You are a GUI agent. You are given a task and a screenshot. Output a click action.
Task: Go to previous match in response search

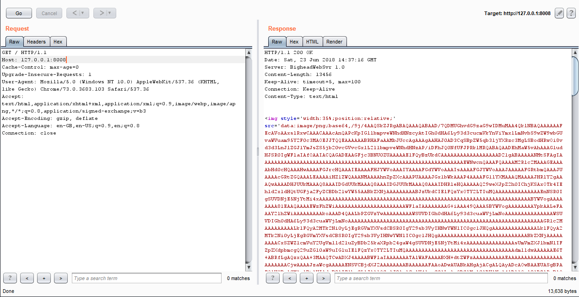(290, 278)
